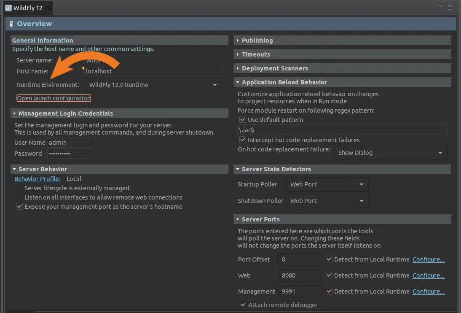Viewport: 461px width, 313px height.
Task: Close the WildFly 12 editor tab
Action: (x=47, y=8)
